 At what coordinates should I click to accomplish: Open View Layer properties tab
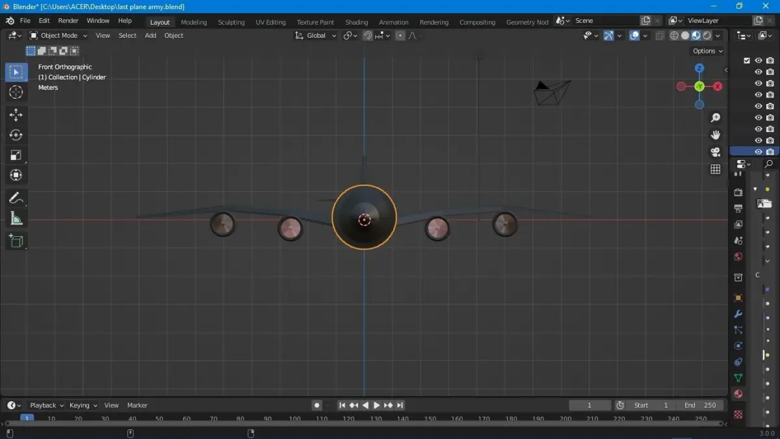[738, 225]
